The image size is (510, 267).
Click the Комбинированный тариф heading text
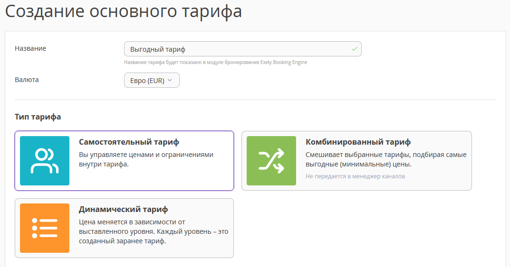click(x=358, y=142)
